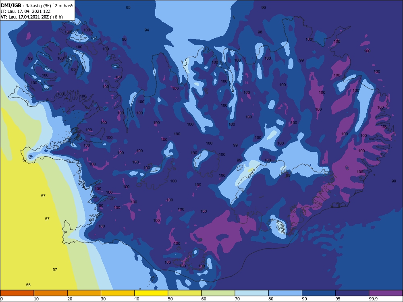403x302 pixels.
Task: Click the 10–20 orange legend swatch
Action: pos(51,293)
